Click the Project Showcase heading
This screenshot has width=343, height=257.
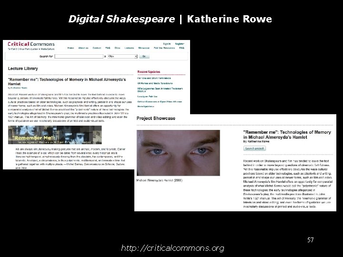tap(156, 118)
